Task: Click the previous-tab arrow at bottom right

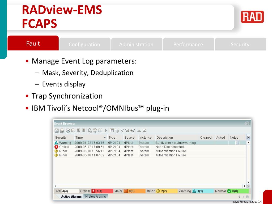Action: 239,197
